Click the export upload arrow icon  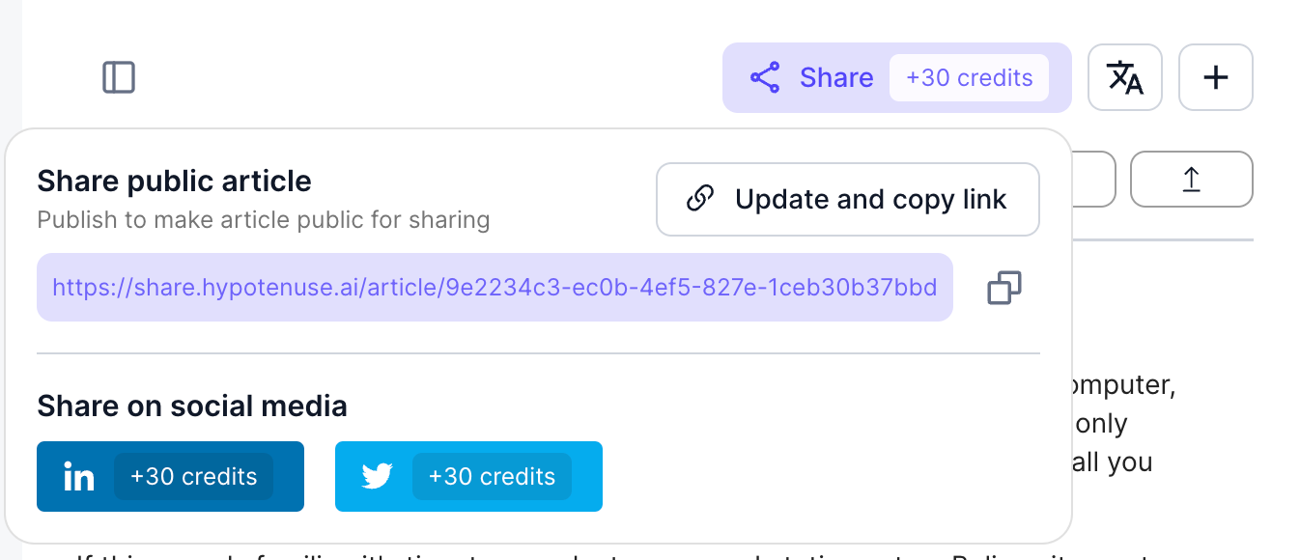tap(1192, 179)
